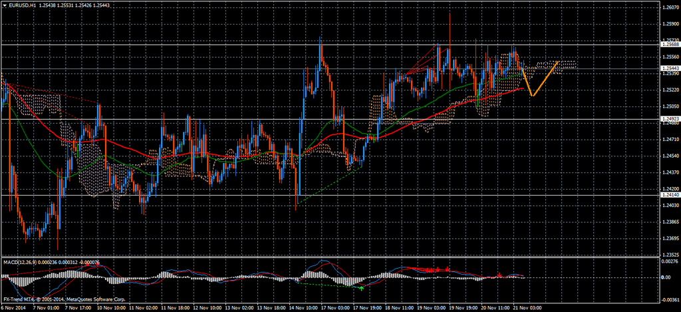Click the 13 Nov 18:00 time label
Viewport: 681px width, 312px height.
click(271, 307)
